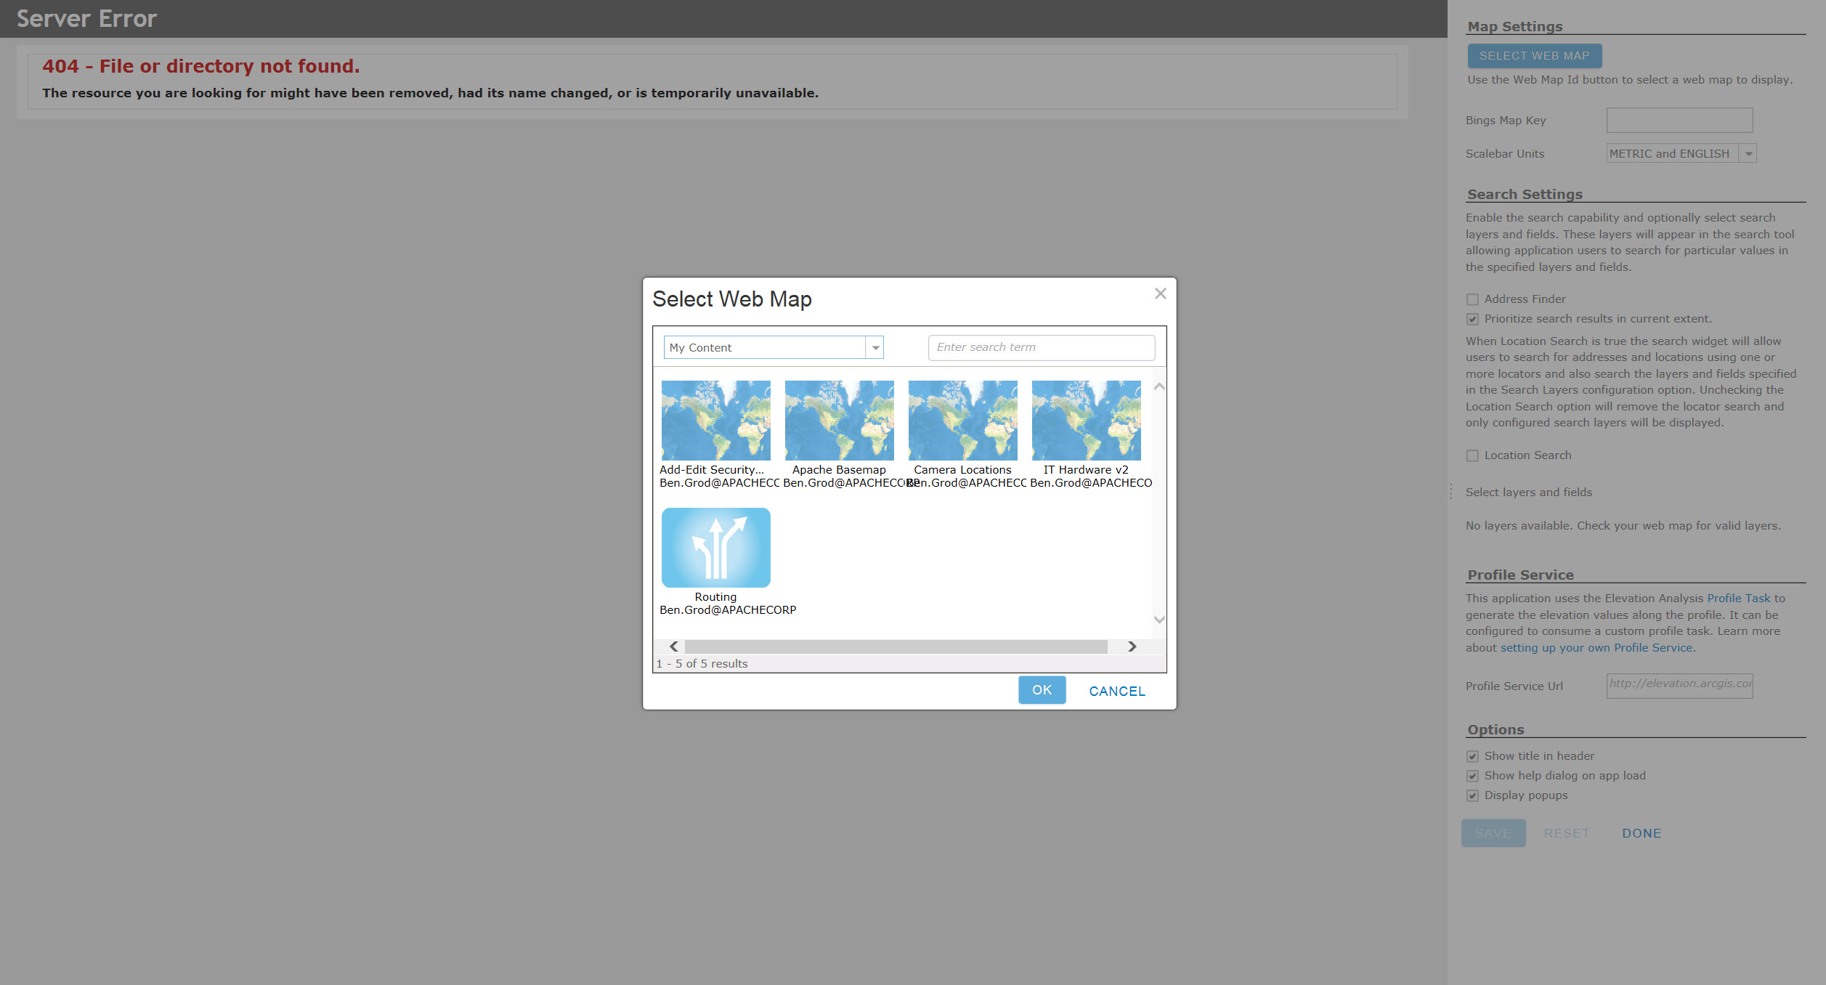The image size is (1826, 985).
Task: Enable the Address Finder checkbox
Action: [1472, 299]
